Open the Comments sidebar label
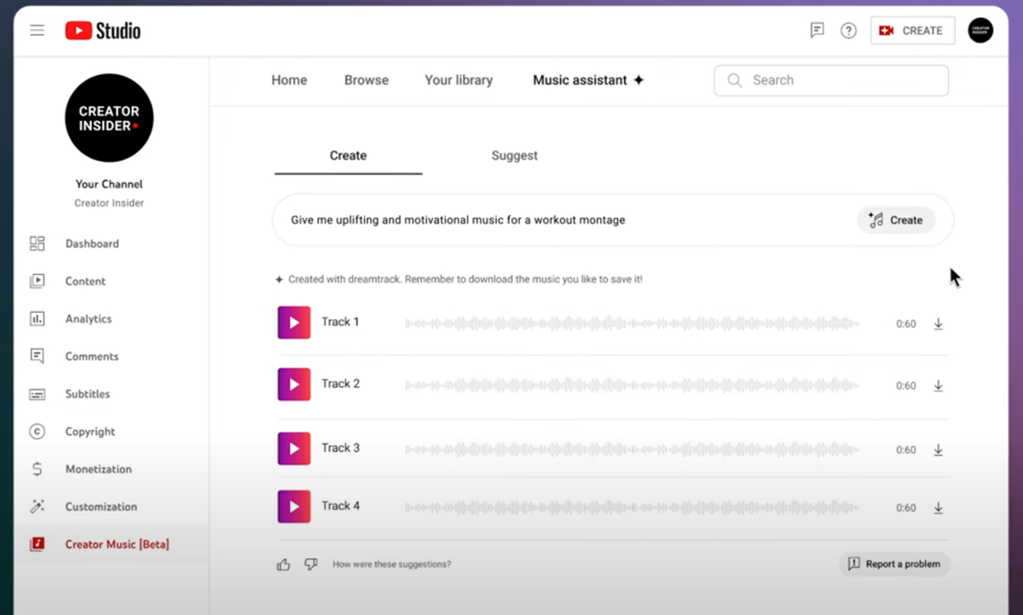Viewport: 1023px width, 615px height. [x=92, y=357]
